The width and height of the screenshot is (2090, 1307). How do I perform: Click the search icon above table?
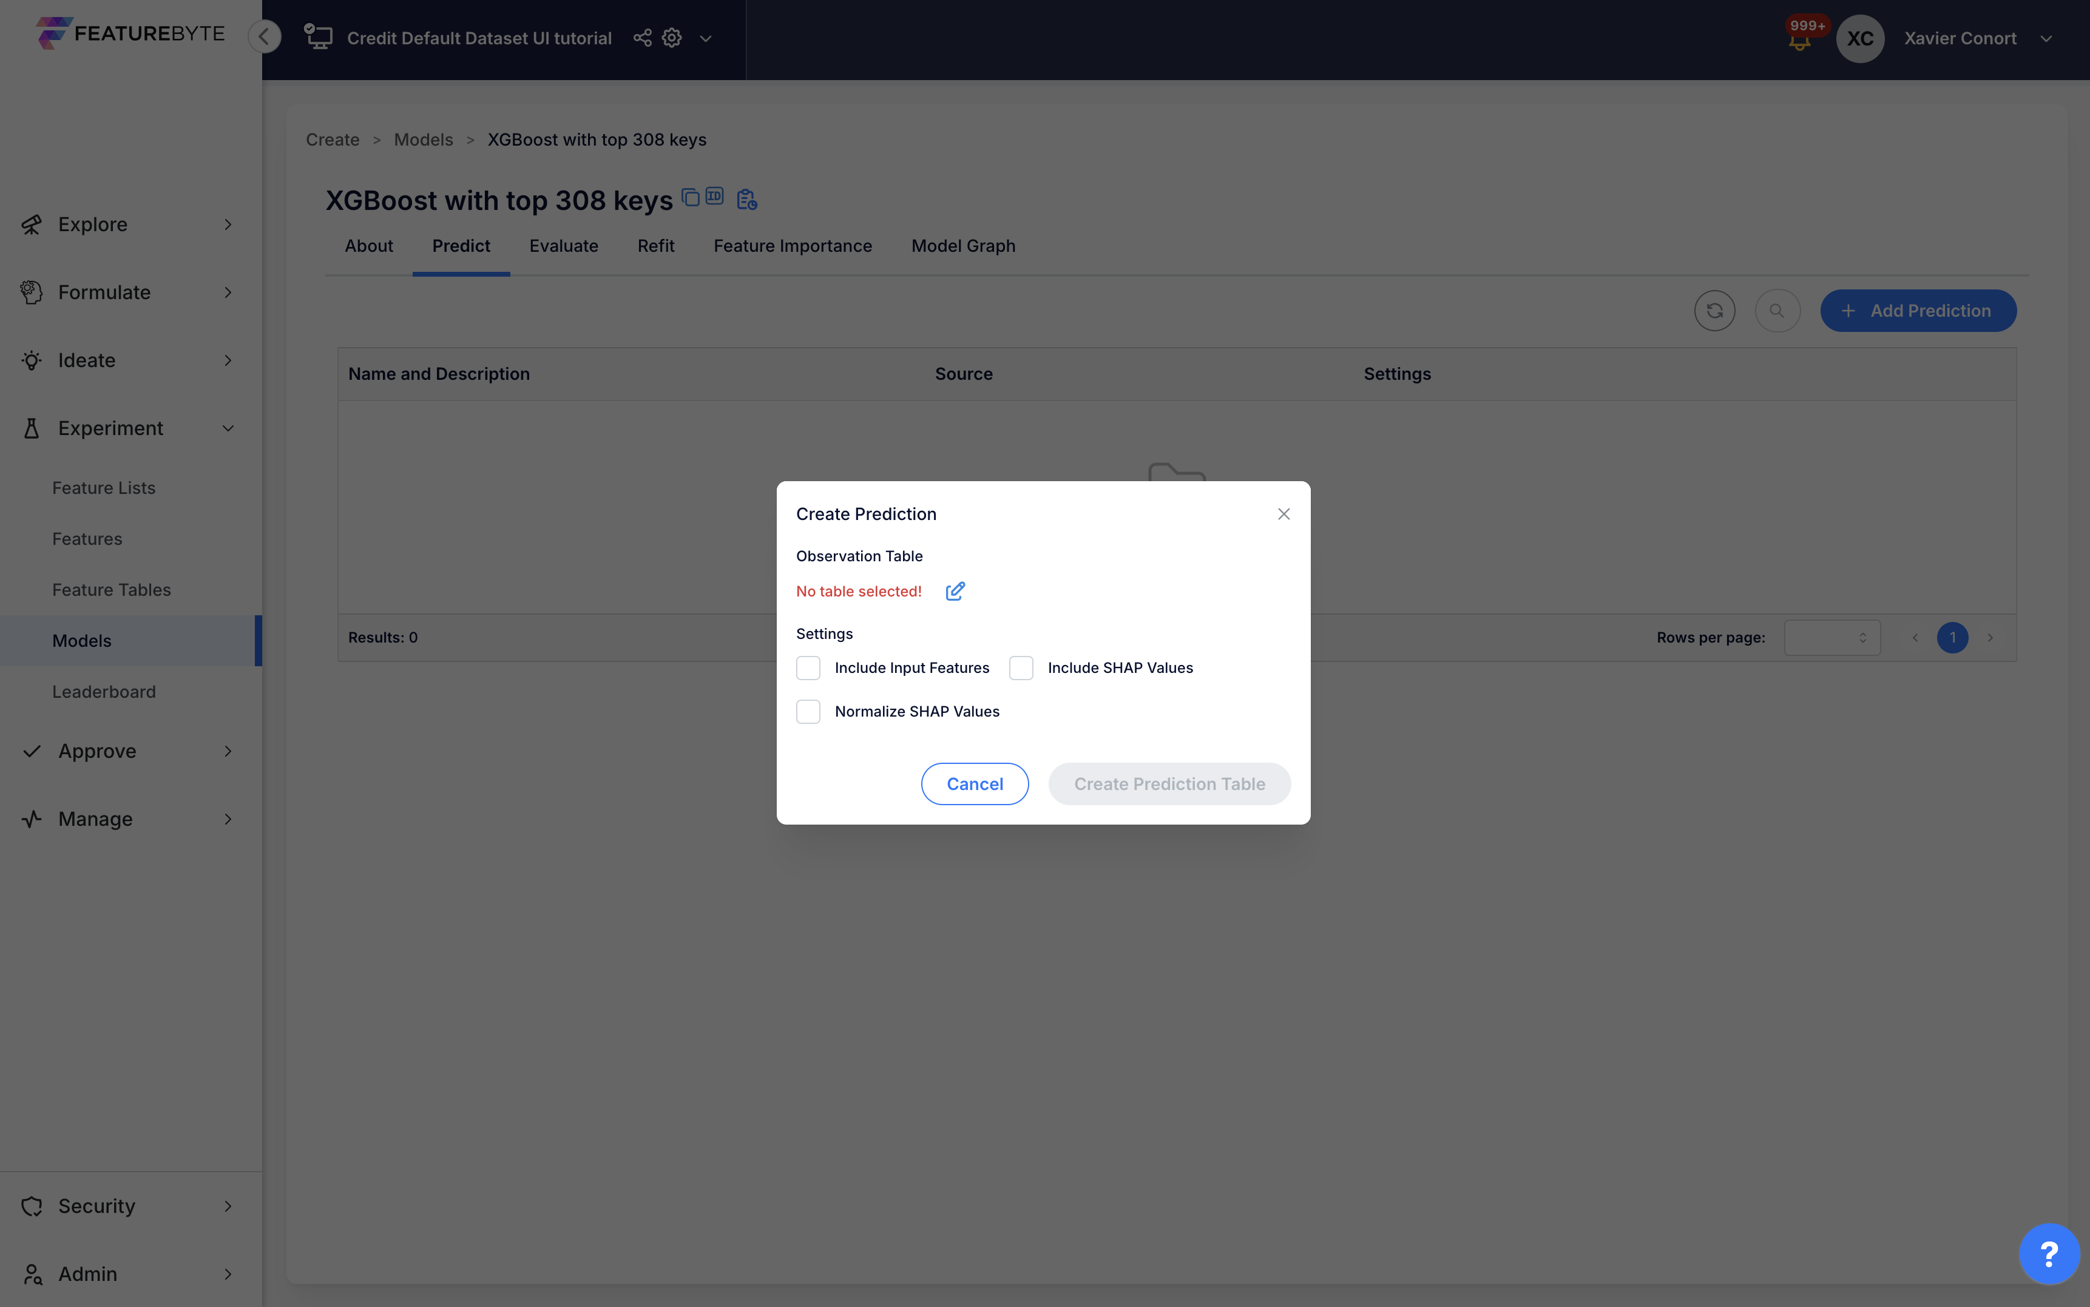(x=1777, y=310)
